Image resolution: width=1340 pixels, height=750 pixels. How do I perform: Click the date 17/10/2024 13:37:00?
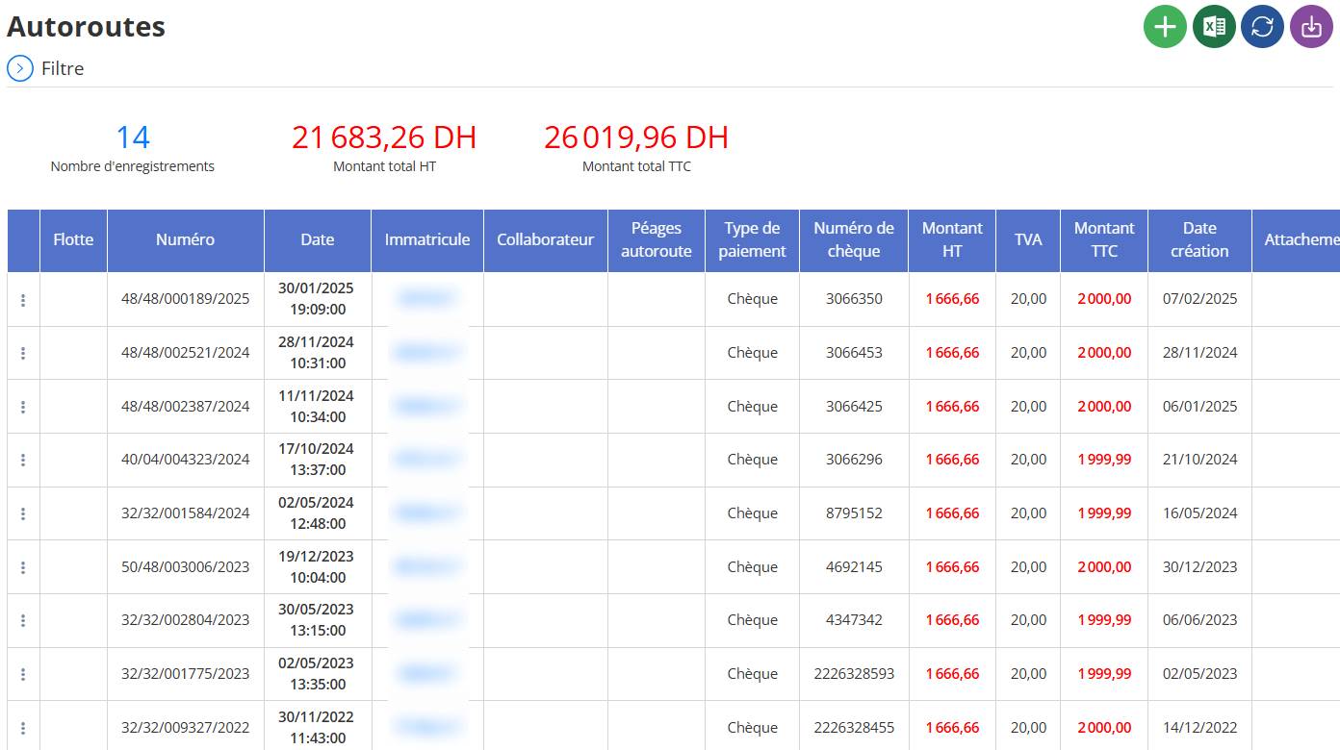pyautogui.click(x=317, y=460)
